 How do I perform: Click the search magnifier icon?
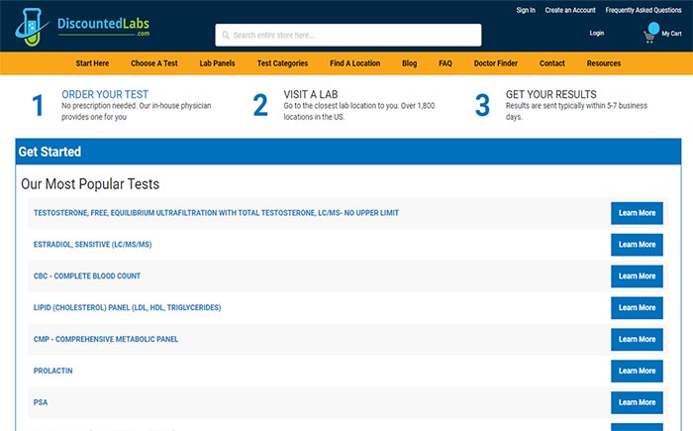(226, 35)
